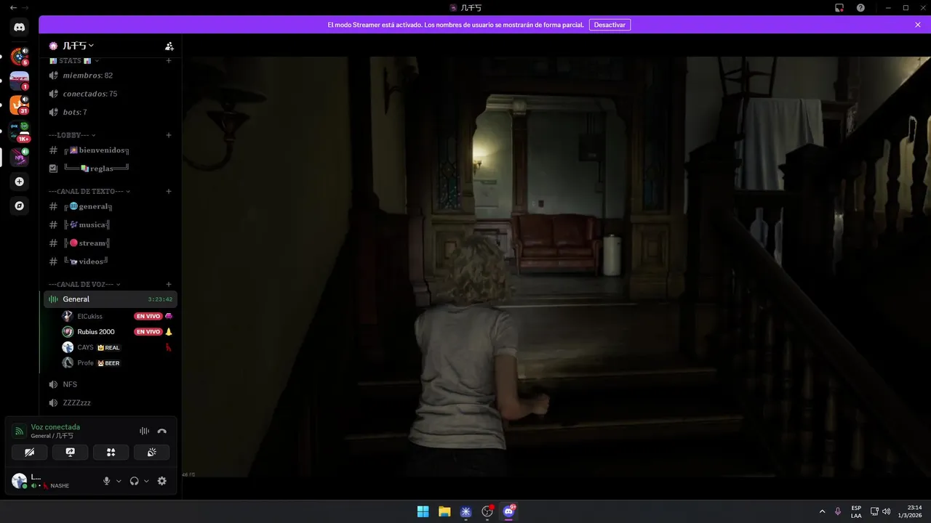Image resolution: width=931 pixels, height=523 pixels.
Task: Open microphone input options chevron
Action: click(119, 481)
